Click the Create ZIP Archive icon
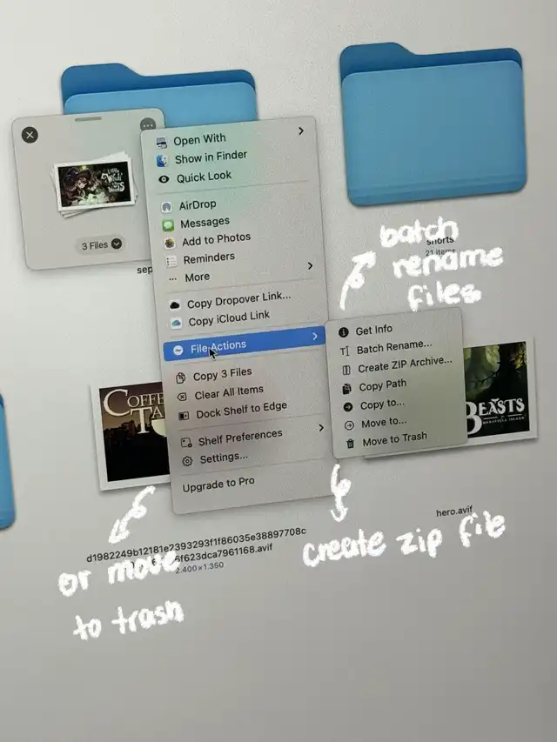 tap(345, 367)
